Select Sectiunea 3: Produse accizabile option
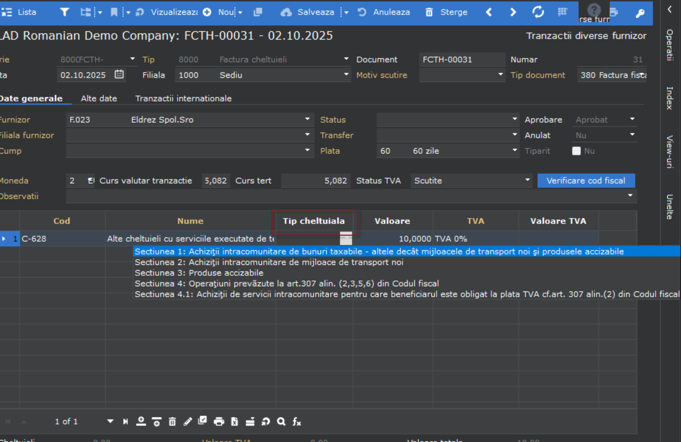681x442 pixels. pyautogui.click(x=199, y=273)
